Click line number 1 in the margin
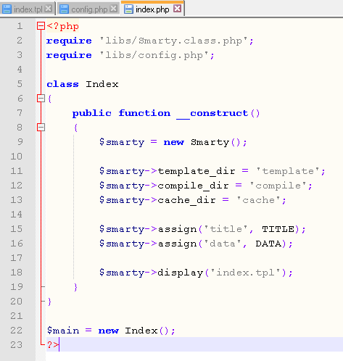This screenshot has height=361, width=343. [20, 26]
